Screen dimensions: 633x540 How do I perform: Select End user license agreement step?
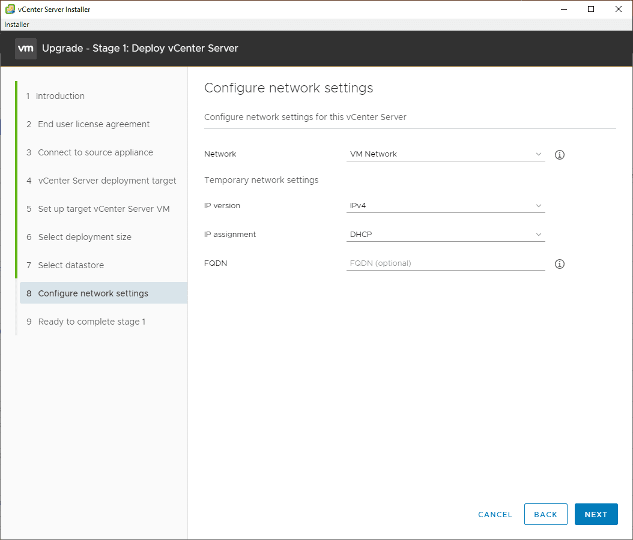(x=94, y=124)
